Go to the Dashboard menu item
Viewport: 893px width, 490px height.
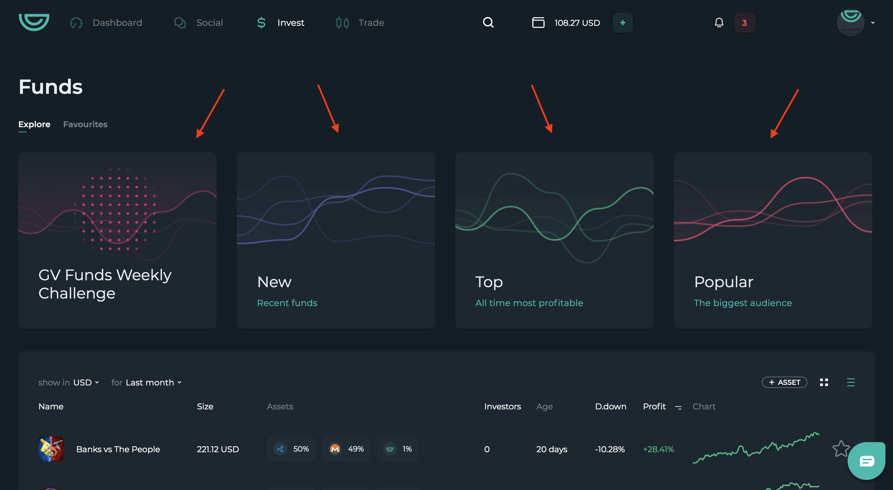(x=117, y=23)
